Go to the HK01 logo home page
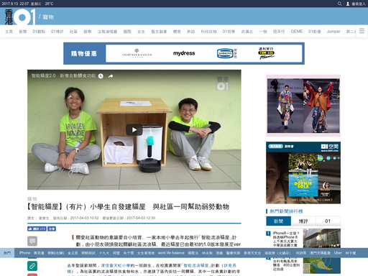The image size is (368, 276). 20,17
